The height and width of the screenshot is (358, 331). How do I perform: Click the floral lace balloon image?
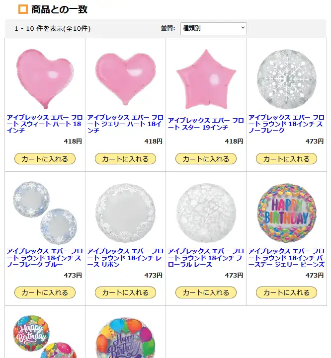(x=206, y=213)
